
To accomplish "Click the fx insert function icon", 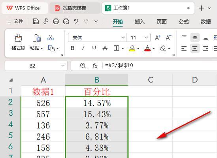I will (94, 66).
